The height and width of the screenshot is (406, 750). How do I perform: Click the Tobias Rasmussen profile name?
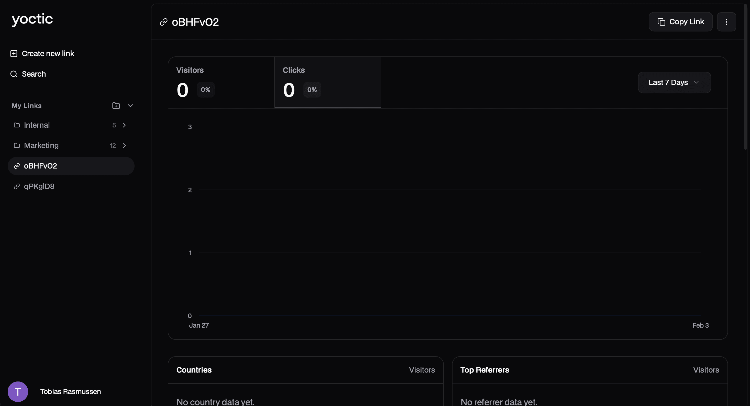click(70, 391)
